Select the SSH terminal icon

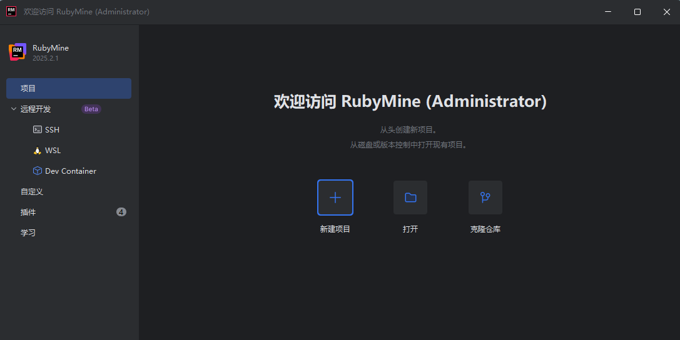pos(38,130)
